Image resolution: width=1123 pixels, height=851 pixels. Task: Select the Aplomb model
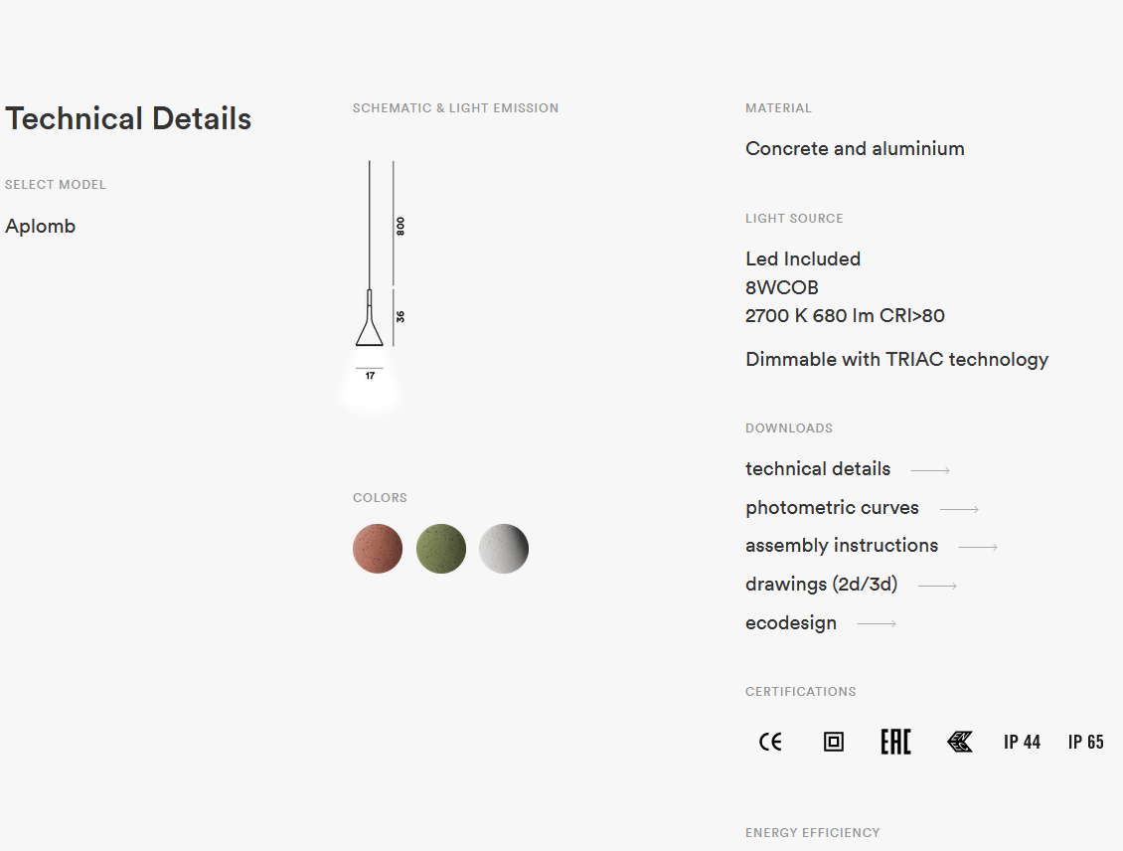click(x=40, y=227)
